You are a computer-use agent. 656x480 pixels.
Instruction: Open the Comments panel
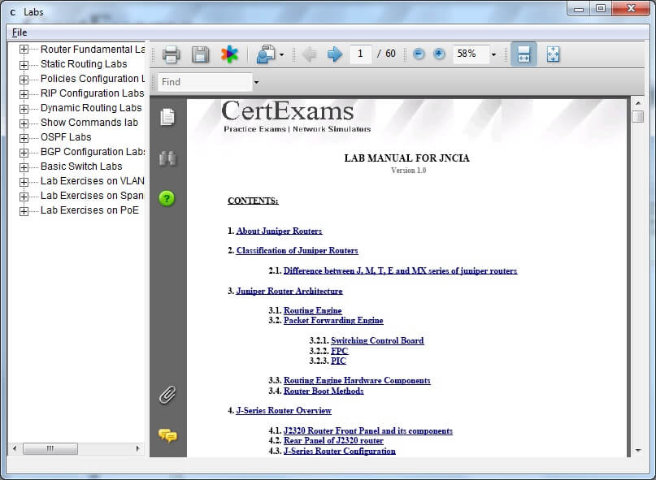[x=167, y=435]
